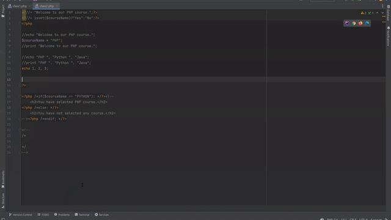Click the //echo "Welcome to our PHP course." line
The width and height of the screenshot is (391, 220).
point(59,35)
